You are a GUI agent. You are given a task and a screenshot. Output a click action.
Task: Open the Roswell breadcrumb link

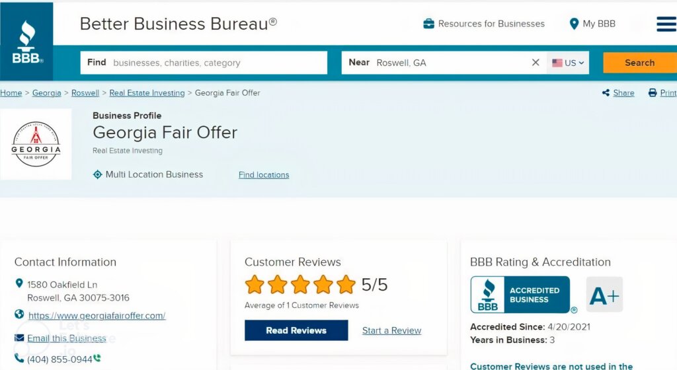[x=85, y=92]
